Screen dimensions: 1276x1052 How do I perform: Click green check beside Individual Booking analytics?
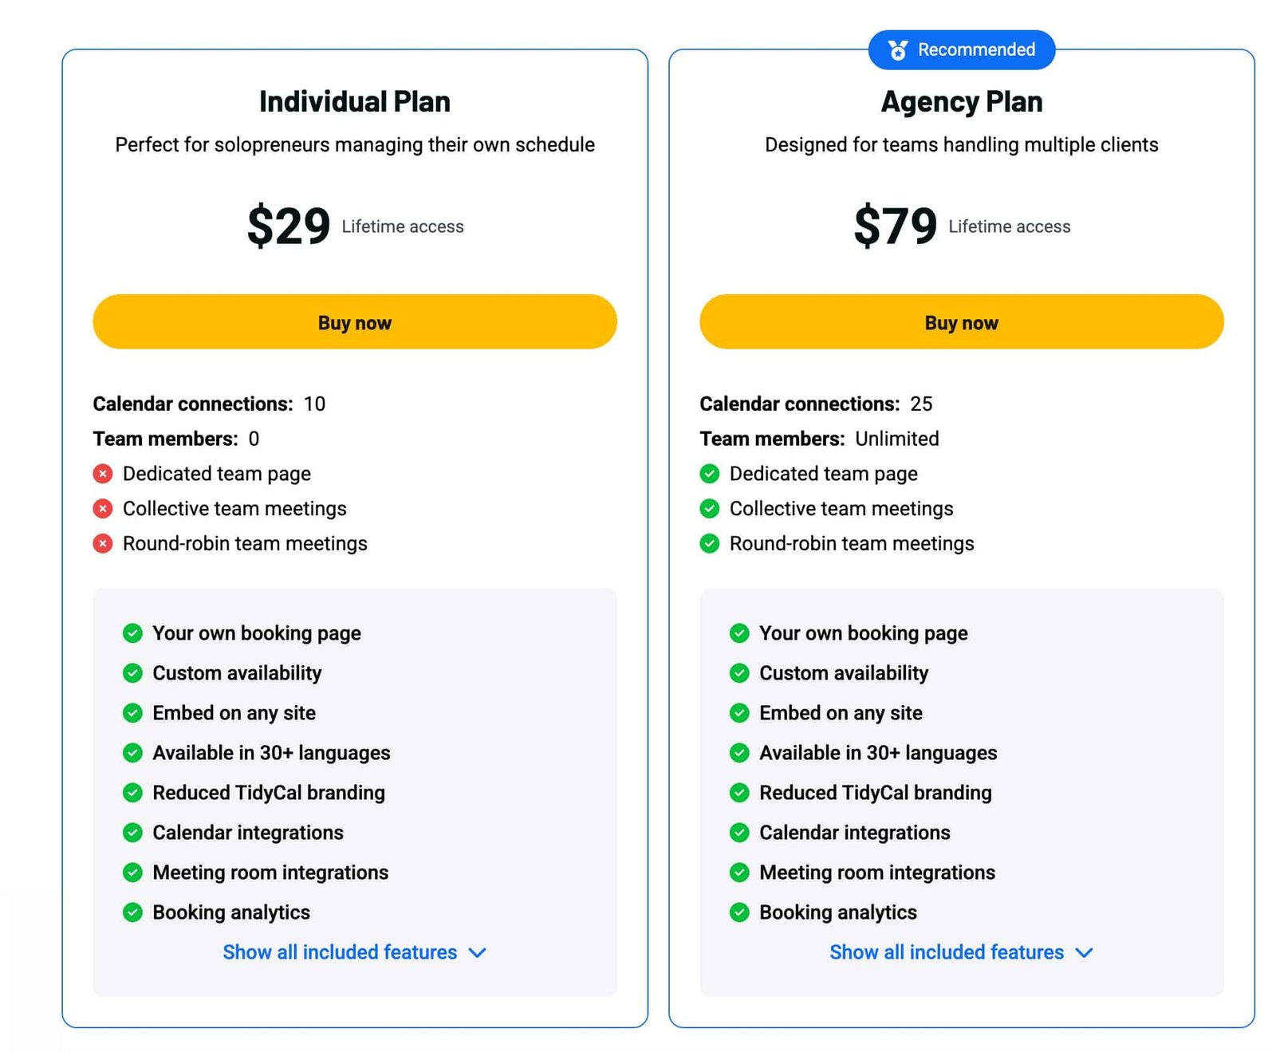point(132,912)
